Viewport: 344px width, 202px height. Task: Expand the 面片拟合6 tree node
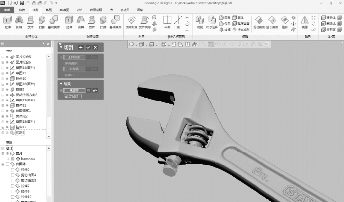(3, 62)
